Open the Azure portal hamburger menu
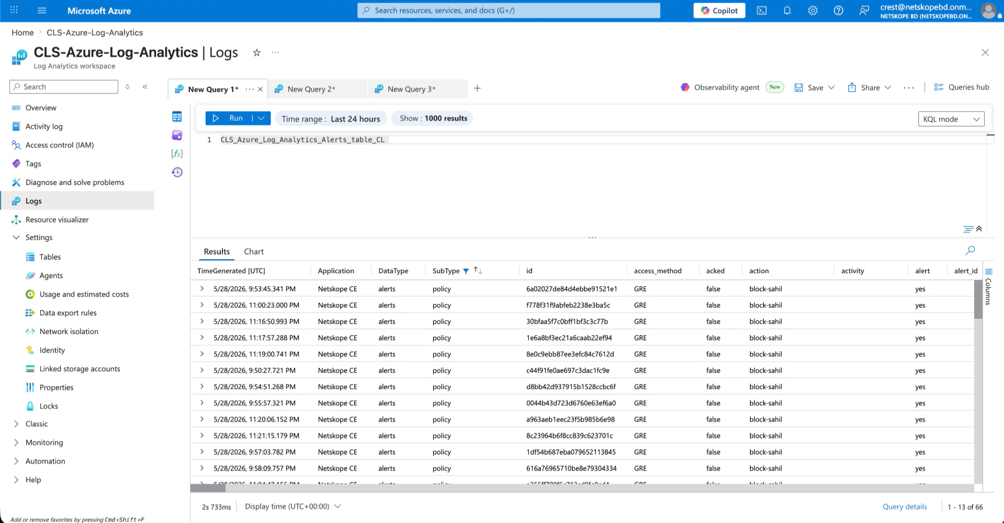 pyautogui.click(x=42, y=10)
